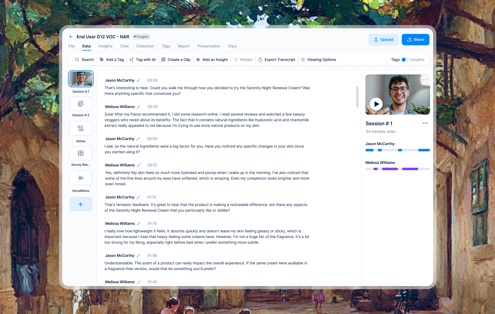
Task: Click Add a Tag tool
Action: (x=112, y=60)
